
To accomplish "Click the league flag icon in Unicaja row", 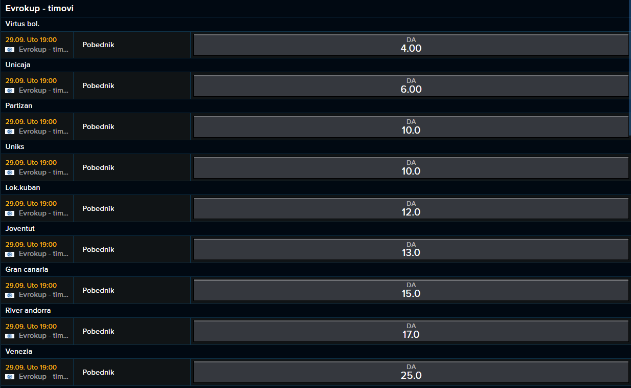I will (x=10, y=91).
